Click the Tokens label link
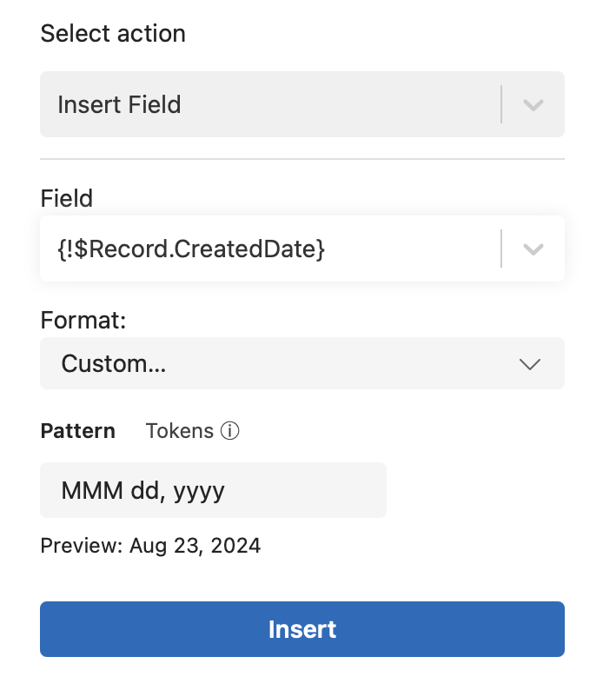Viewport: 603px width, 690px height. pos(180,431)
